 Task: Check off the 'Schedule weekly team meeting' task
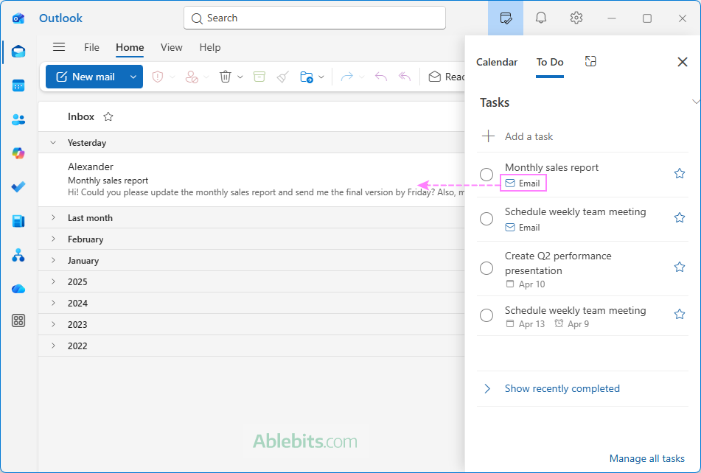(486, 218)
